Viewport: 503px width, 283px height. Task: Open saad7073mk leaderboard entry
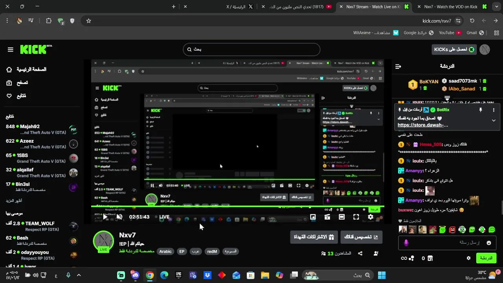click(464, 81)
